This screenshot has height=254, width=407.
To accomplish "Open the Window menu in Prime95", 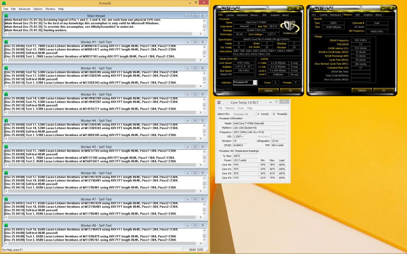I will [x=50, y=9].
